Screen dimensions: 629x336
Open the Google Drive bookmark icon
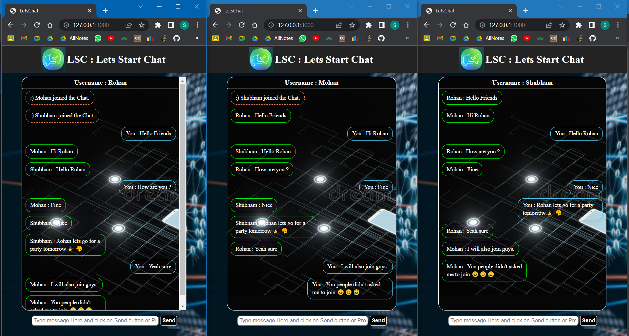tap(50, 38)
